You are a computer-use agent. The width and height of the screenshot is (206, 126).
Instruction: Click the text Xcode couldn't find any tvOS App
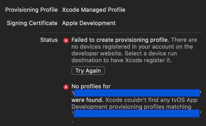(x=151, y=100)
